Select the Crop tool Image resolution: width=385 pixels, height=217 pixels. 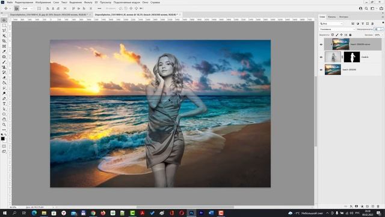pos(4,41)
